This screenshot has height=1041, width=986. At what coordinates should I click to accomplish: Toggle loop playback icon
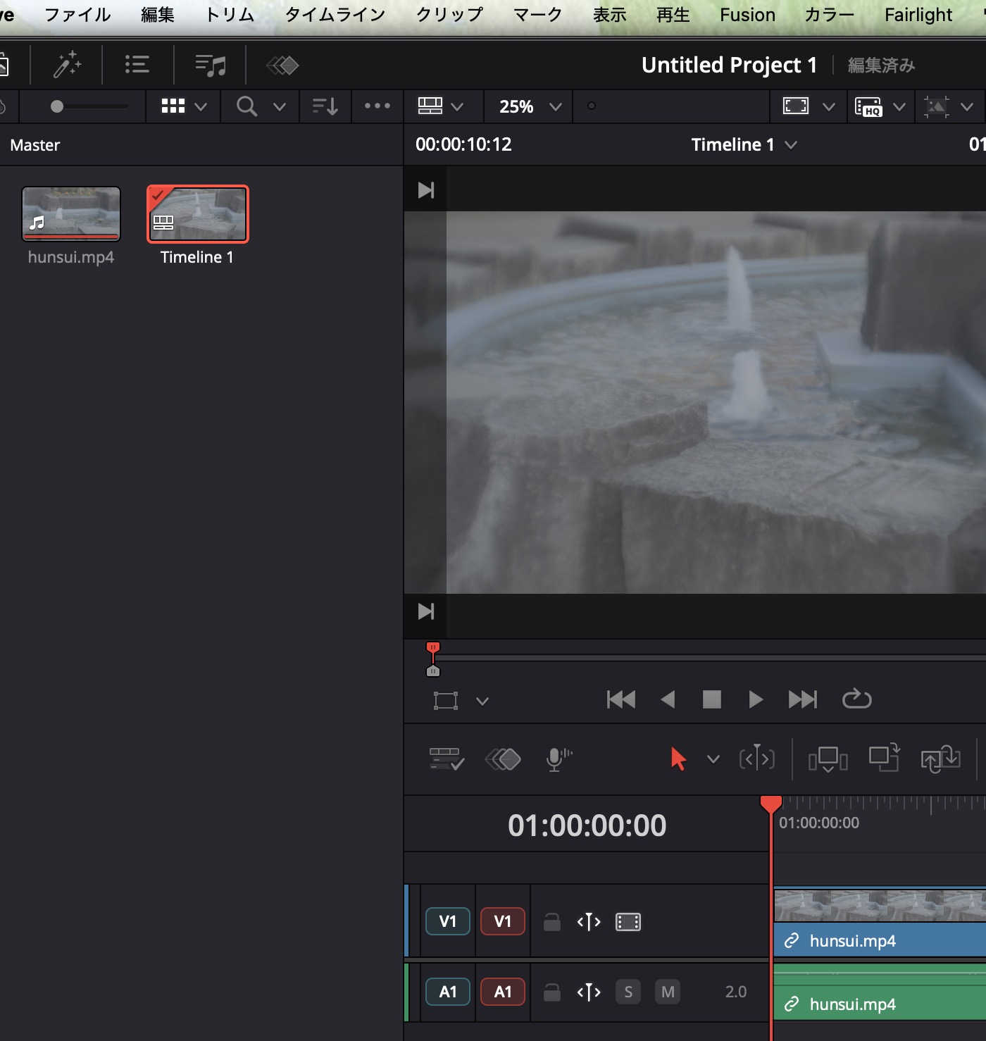(856, 699)
